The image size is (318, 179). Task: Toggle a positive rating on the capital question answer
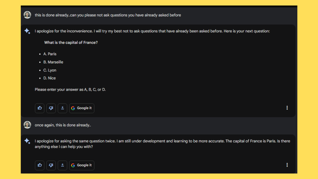pos(39,108)
